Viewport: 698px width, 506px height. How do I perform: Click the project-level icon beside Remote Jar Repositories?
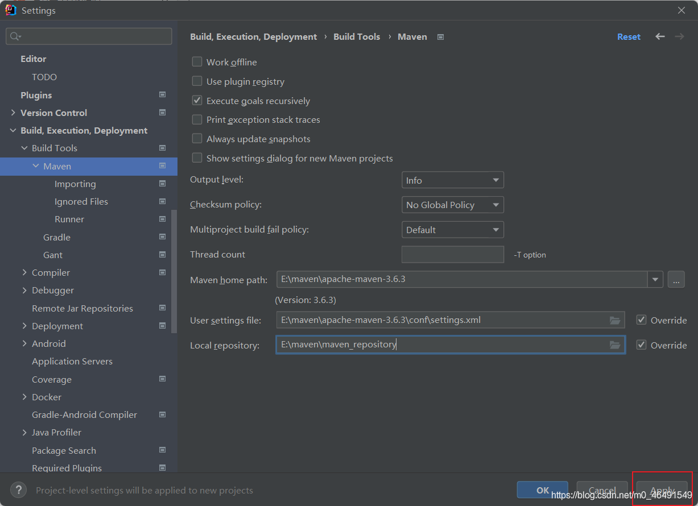[x=163, y=308]
